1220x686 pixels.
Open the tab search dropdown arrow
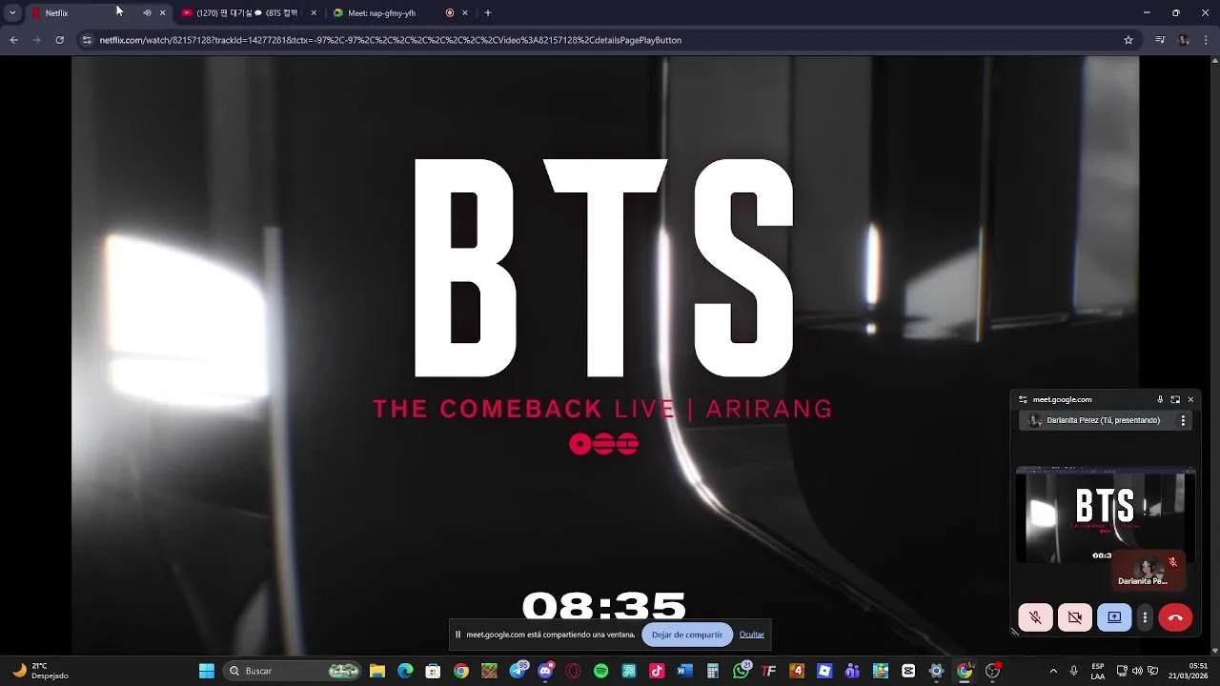coord(12,13)
